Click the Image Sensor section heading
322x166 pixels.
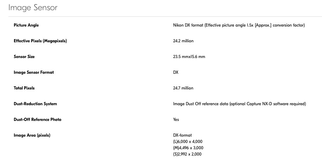coord(33,7)
